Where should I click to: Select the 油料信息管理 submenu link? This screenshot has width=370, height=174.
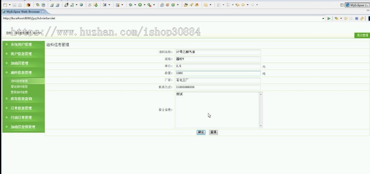tap(19, 81)
